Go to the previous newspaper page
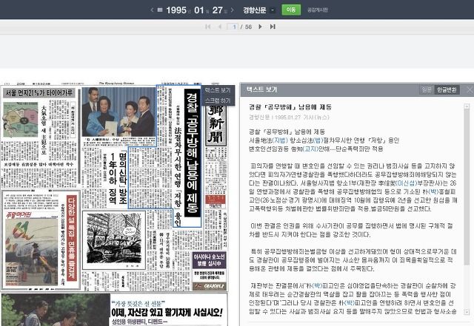Screen dimensions: 474x326 [x=220, y=27]
